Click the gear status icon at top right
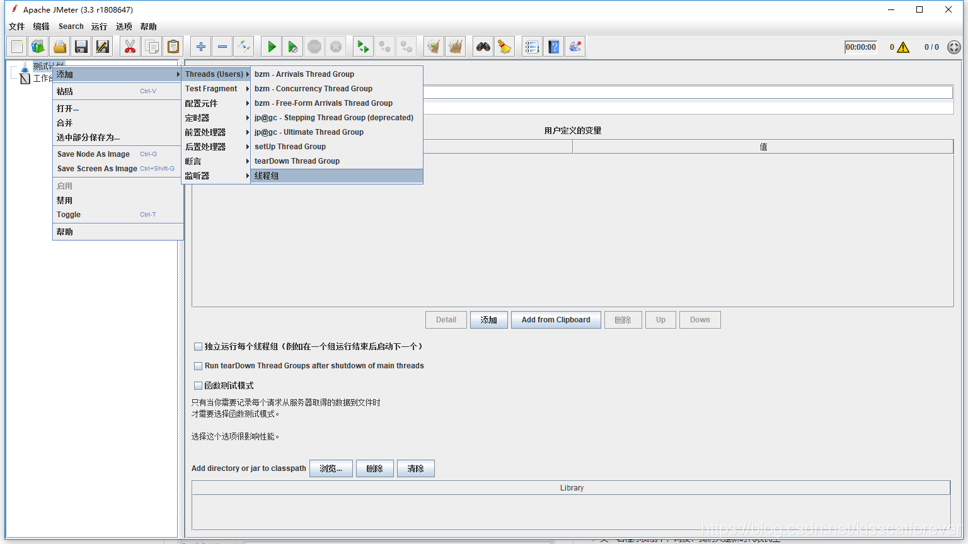Viewport: 968px width, 544px height. 954,47
